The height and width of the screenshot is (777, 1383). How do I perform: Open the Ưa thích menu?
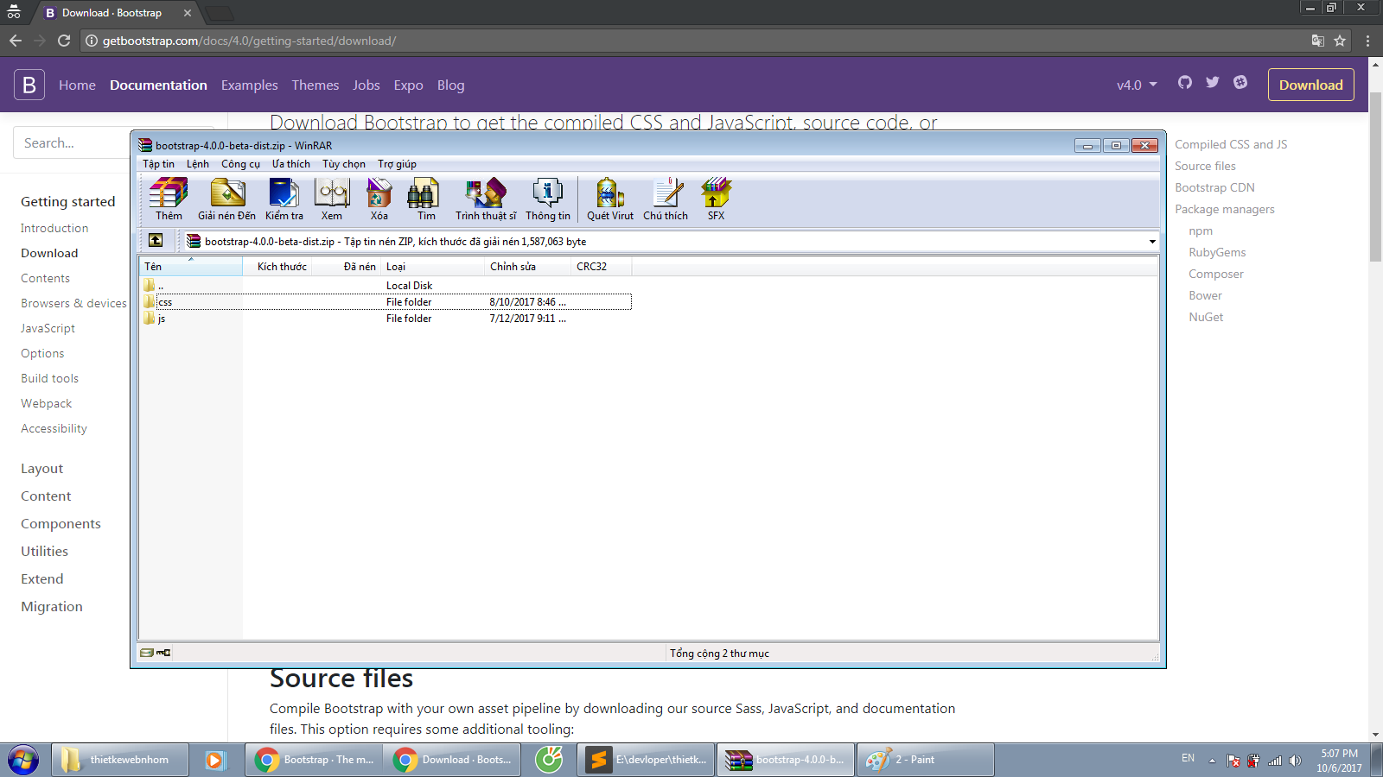(291, 164)
